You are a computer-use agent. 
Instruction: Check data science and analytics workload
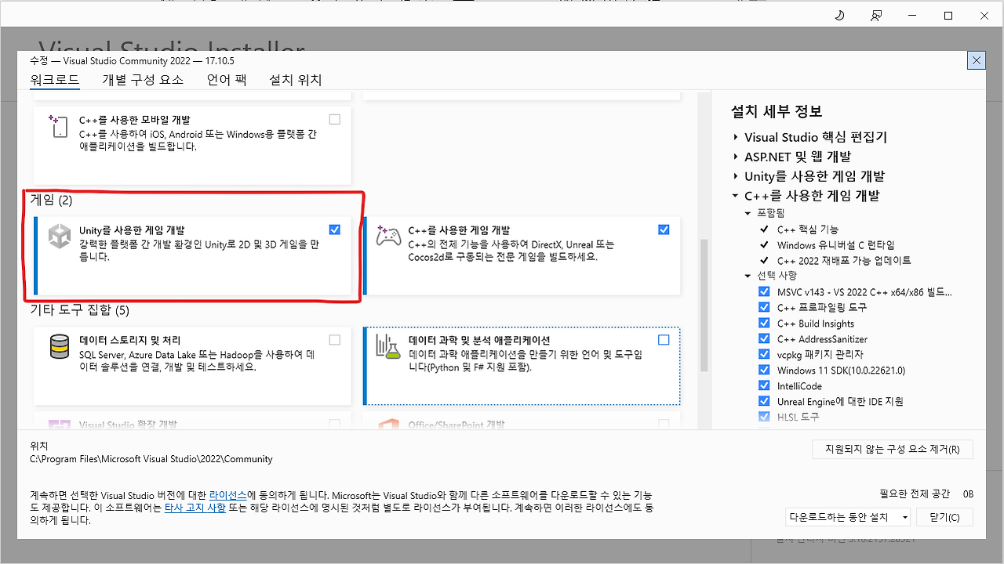pos(664,340)
